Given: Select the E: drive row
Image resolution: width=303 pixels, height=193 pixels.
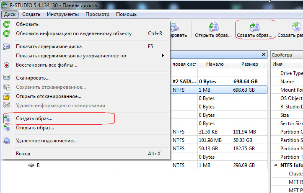Looking at the screenshot, I should tap(134, 165).
